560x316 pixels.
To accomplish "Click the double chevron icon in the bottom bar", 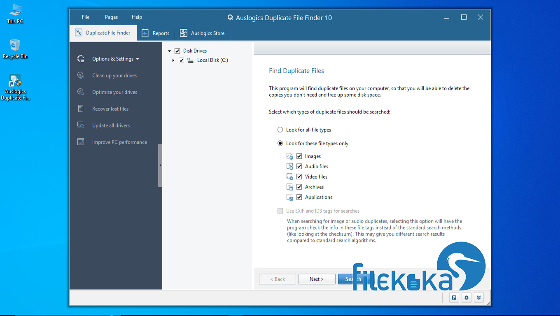I will click(x=478, y=297).
